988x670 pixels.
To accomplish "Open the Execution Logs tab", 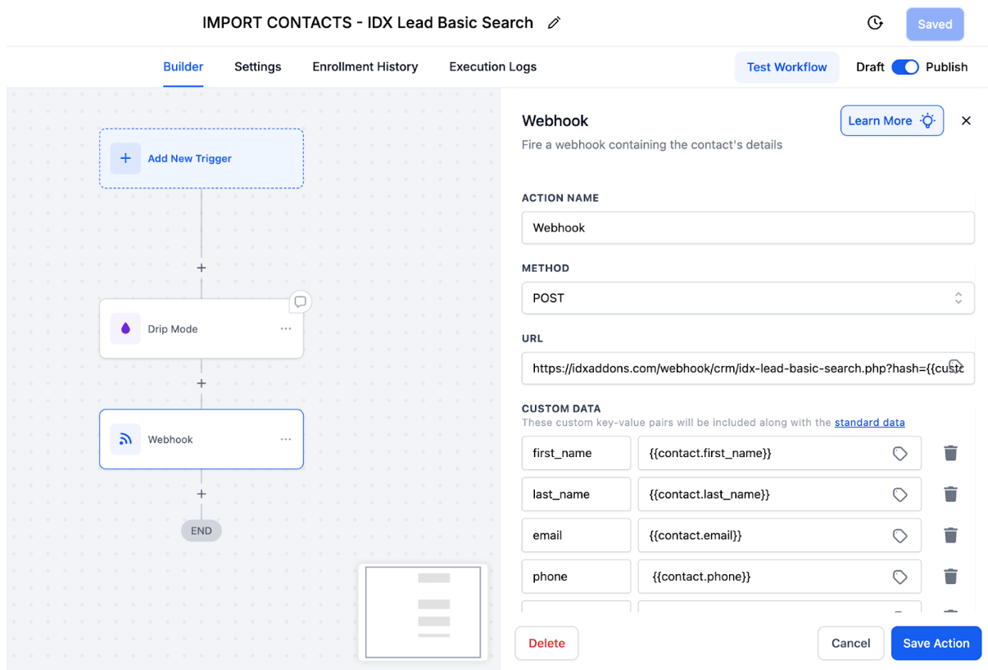I will coord(492,67).
